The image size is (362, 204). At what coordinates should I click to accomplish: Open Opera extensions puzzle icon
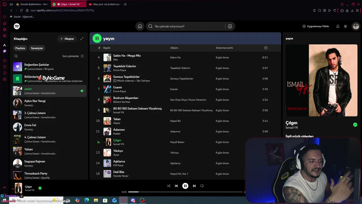pyautogui.click(x=342, y=10)
